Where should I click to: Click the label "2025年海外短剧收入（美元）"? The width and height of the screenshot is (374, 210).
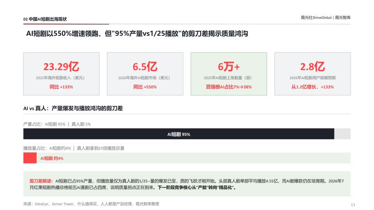tap(61, 78)
